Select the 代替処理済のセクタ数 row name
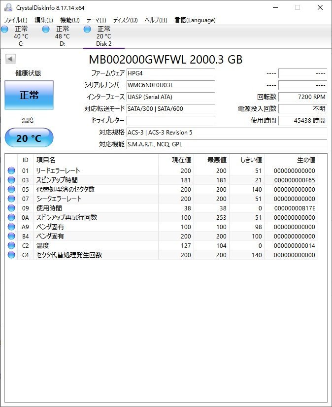 point(66,189)
